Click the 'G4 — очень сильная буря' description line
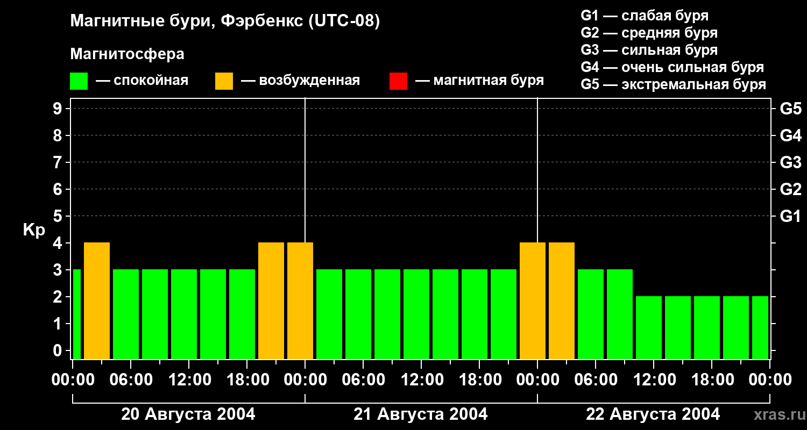 tap(672, 67)
